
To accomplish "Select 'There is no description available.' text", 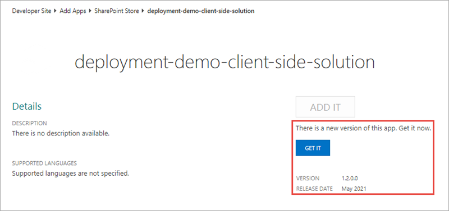I will (x=61, y=133).
